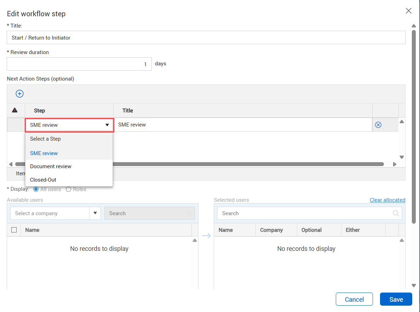Tick the select-all checkbox in Available users

14,230
